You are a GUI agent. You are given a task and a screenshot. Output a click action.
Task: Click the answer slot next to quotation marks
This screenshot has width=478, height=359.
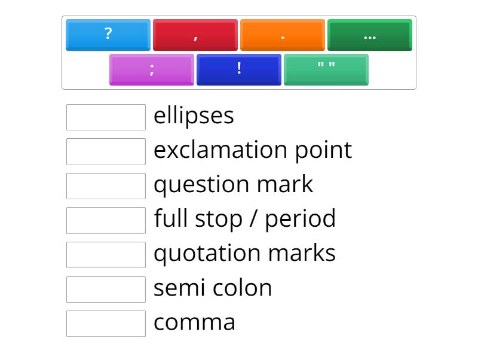(x=106, y=254)
